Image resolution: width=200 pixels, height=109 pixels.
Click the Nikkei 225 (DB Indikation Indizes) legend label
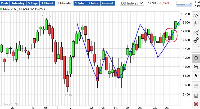pyautogui.click(x=24, y=9)
